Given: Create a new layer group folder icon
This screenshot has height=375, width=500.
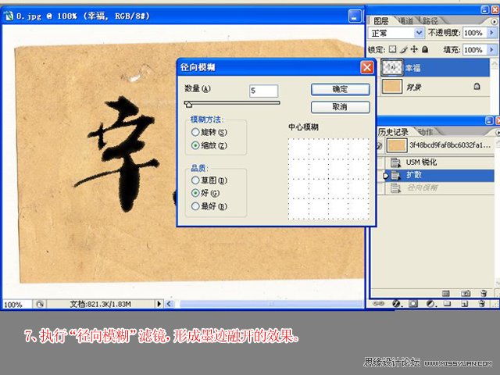Looking at the screenshot, I should pyautogui.click(x=448, y=304).
